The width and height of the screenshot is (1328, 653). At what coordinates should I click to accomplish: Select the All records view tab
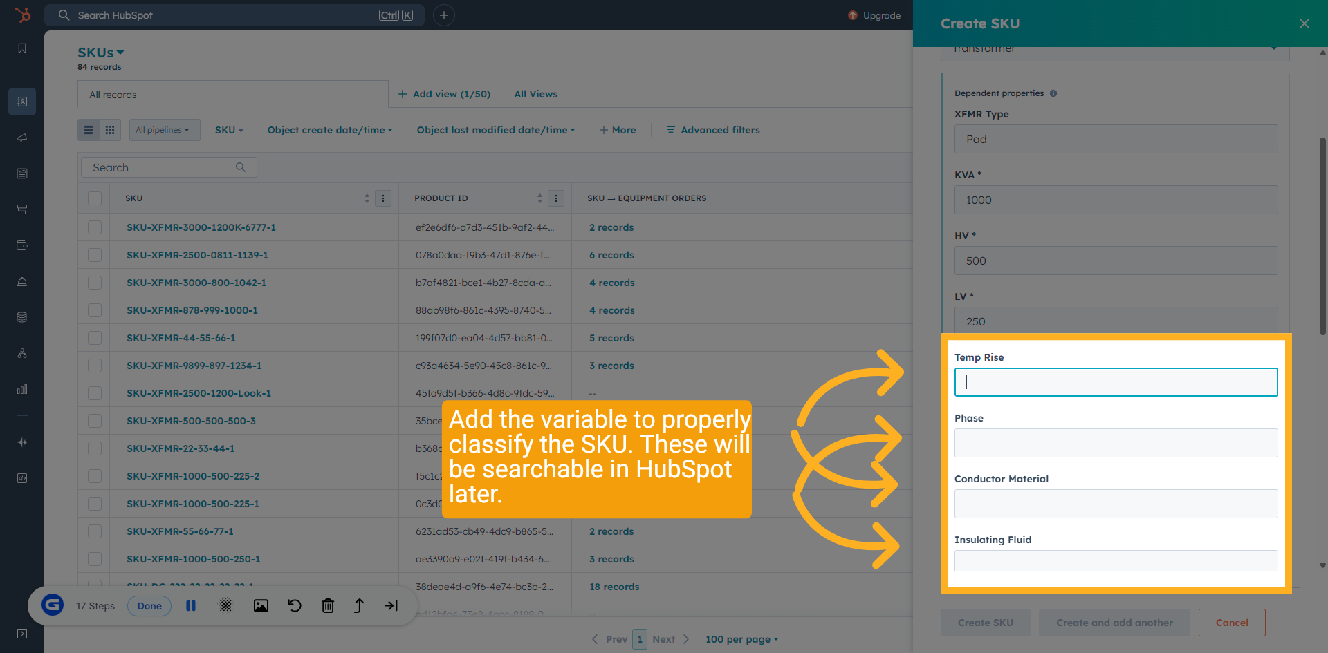tap(233, 95)
